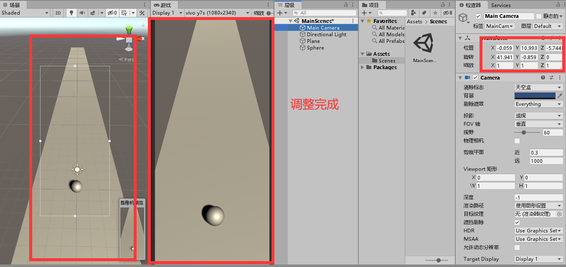Open grid settings dropdown arrow
Image resolution: width=566 pixels, height=267 pixels.
[x=133, y=13]
